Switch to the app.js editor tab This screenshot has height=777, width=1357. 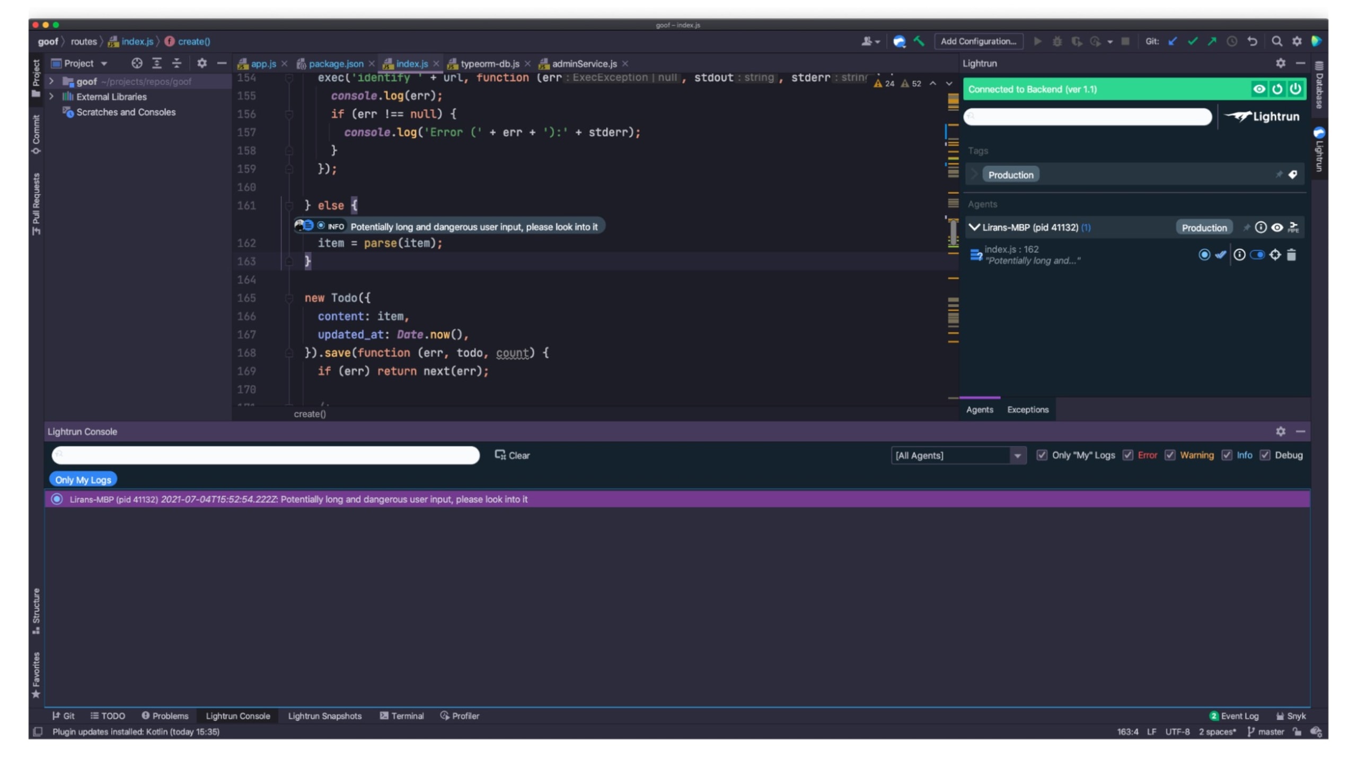[x=263, y=64]
